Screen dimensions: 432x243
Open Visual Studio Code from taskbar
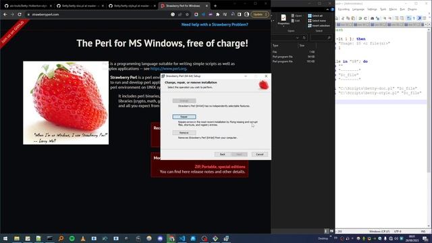[x=182, y=238]
